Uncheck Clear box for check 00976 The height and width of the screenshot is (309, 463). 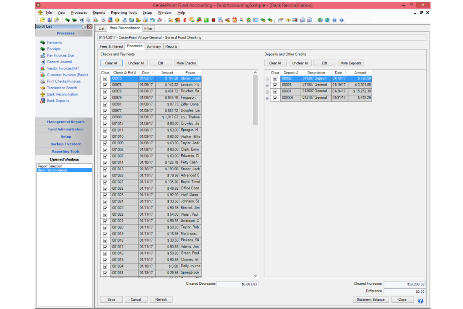tap(105, 85)
